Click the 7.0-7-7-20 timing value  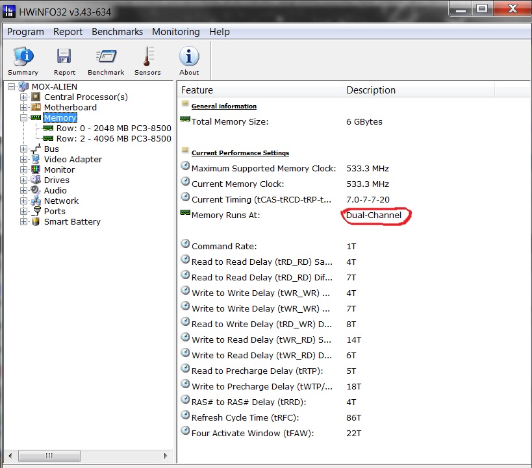pos(368,199)
